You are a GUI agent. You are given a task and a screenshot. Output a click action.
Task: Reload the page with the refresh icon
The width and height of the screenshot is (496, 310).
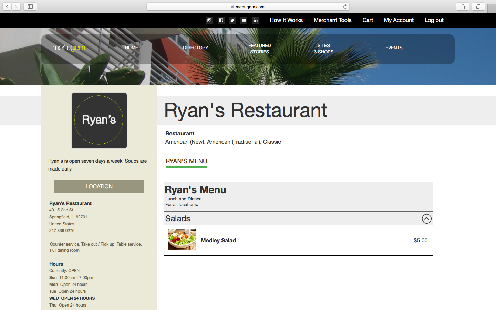345,7
